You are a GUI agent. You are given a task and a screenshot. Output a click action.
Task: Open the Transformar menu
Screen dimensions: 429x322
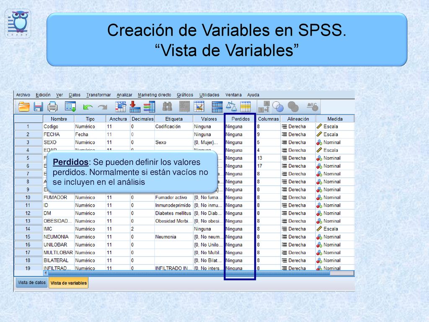pyautogui.click(x=98, y=95)
